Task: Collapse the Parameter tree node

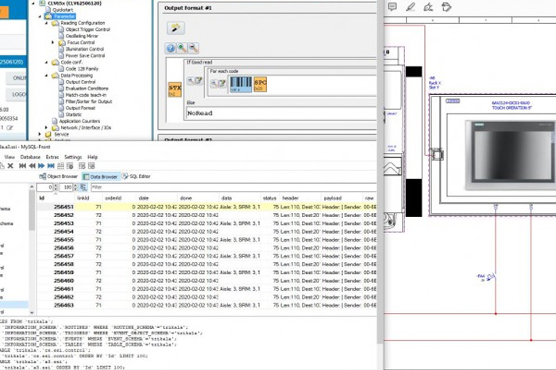Action: click(x=40, y=17)
